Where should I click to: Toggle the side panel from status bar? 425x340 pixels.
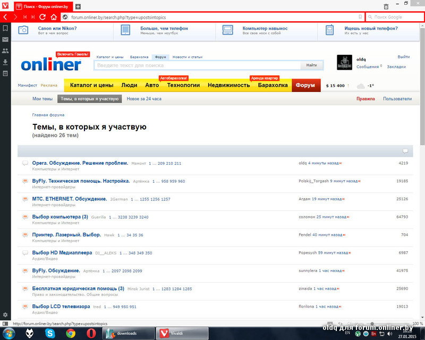click(5, 324)
